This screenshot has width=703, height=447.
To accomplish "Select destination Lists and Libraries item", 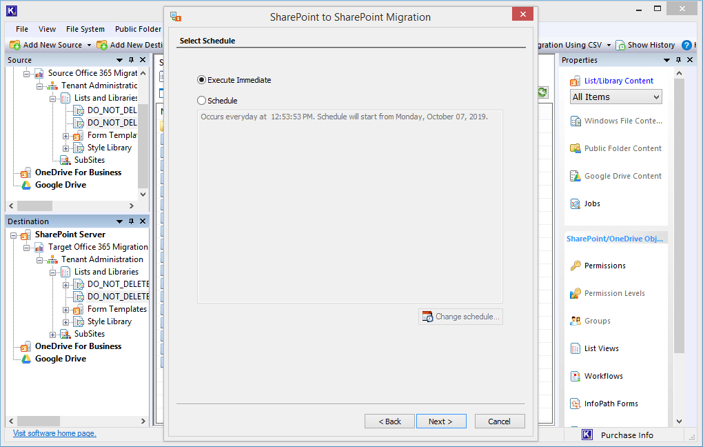I will 106,272.
